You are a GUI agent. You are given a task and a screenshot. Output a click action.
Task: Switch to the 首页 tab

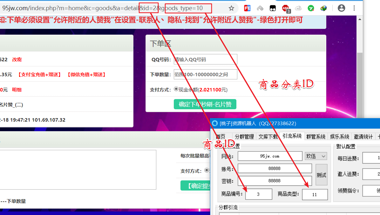[221, 137]
